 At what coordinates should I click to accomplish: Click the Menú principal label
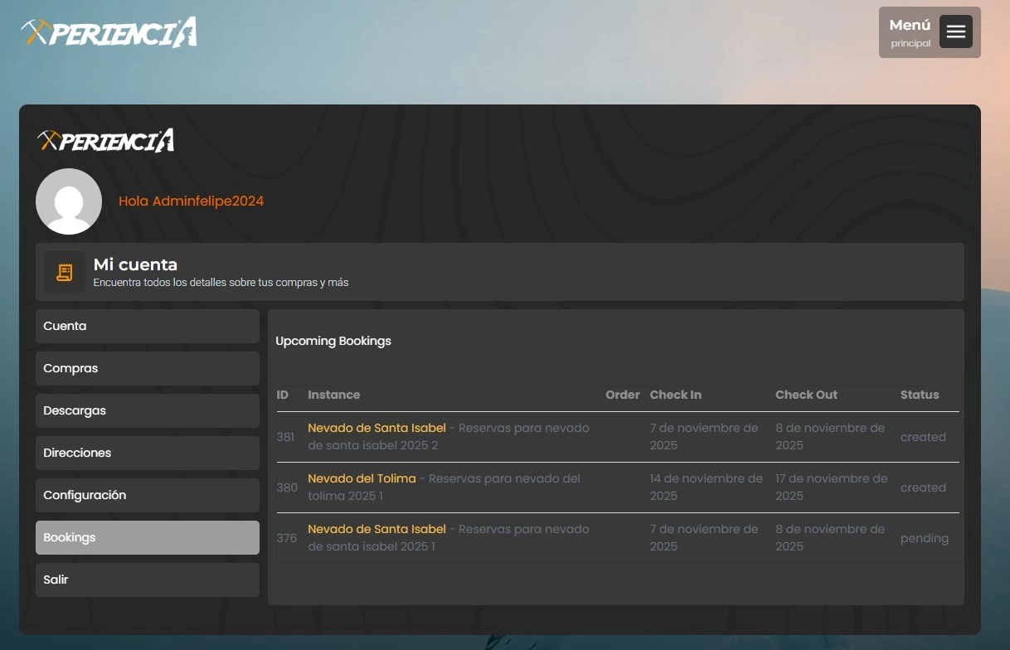(x=910, y=32)
